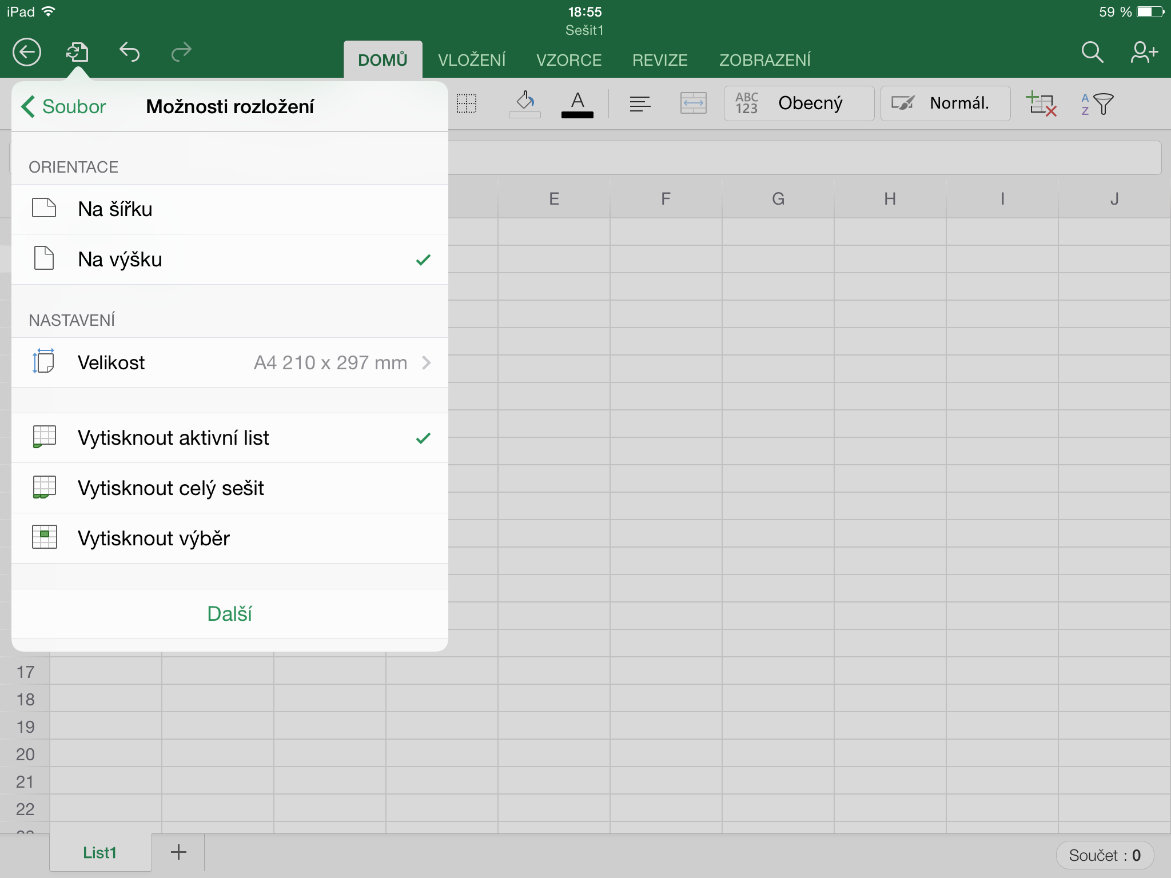Open sort and filter tool
Image resolution: width=1171 pixels, height=878 pixels.
tap(1097, 103)
